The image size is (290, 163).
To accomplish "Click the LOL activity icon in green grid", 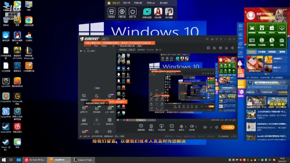I will pos(262,40).
